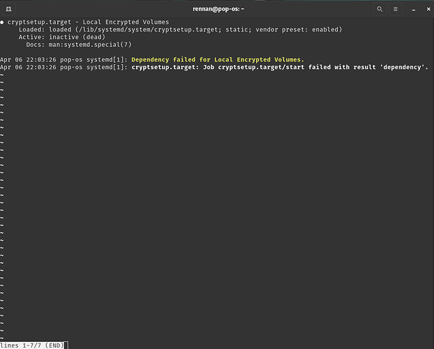Screen dimensions: 434x349
Task: Click the 'lines 1-7/7 (END)' pager status
Action: tap(32, 346)
